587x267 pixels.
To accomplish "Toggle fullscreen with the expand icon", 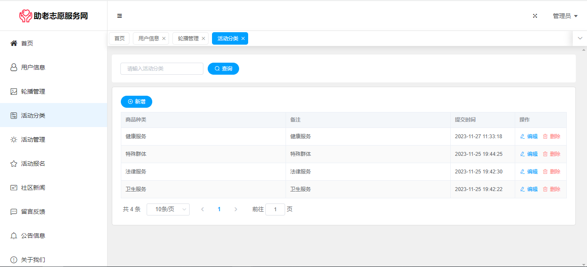I will (535, 16).
